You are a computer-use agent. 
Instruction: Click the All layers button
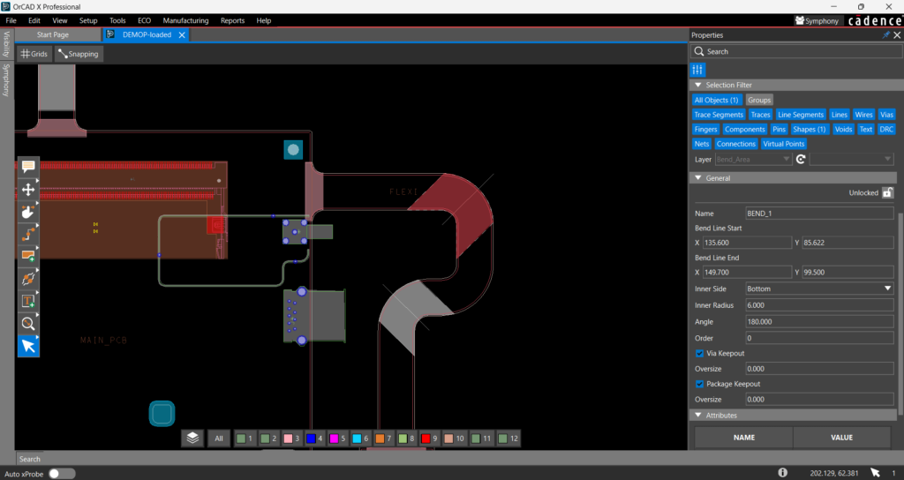[x=219, y=439]
